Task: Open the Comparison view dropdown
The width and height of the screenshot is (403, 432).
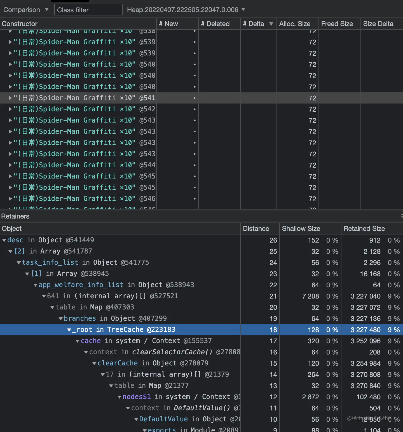Action: 26,10
